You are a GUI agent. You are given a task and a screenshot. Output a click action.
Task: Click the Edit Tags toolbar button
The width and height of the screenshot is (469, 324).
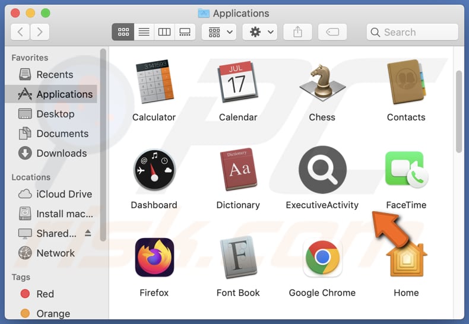point(332,32)
